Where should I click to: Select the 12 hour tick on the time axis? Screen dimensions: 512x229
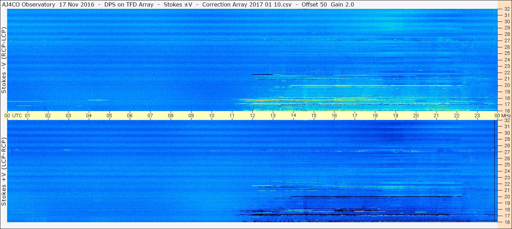coord(252,116)
